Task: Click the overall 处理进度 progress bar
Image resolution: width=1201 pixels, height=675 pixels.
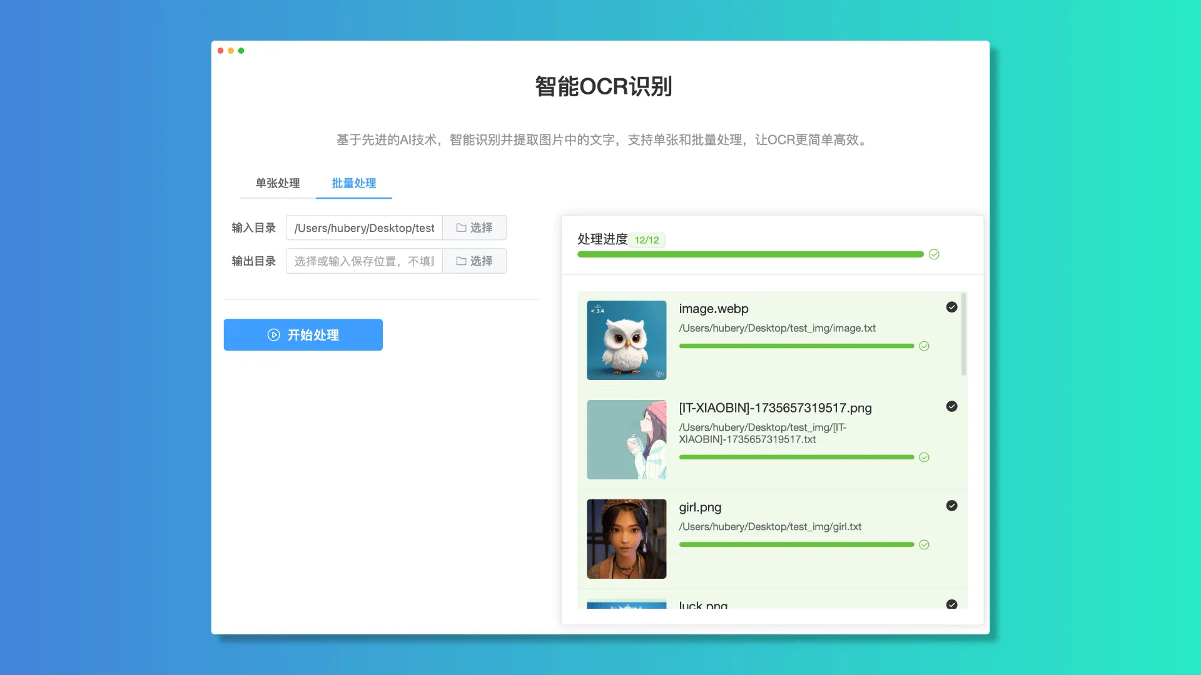Action: 750,254
